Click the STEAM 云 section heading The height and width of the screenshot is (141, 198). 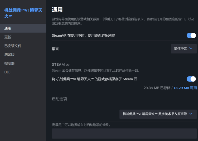61,65
